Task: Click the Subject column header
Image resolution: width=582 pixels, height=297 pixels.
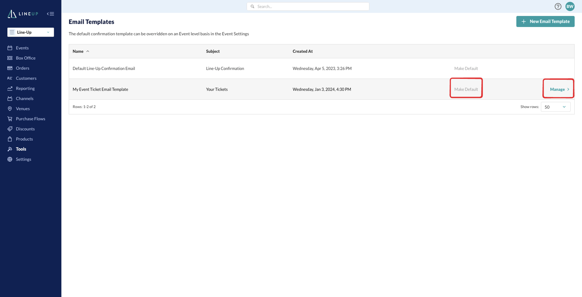Action: point(213,51)
